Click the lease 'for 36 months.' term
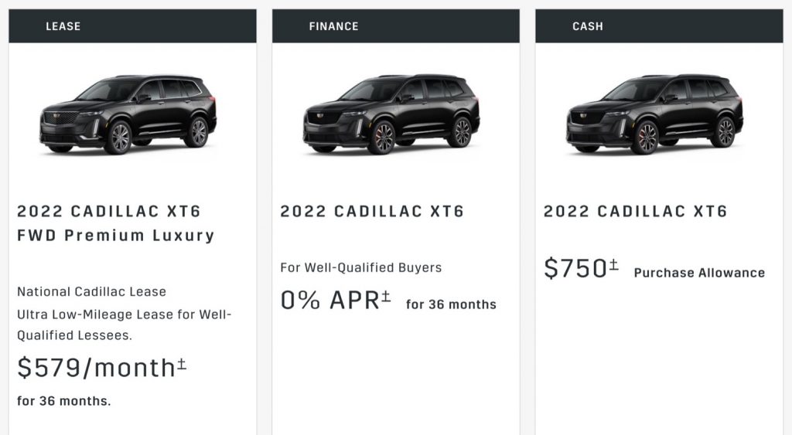The image size is (792, 435). [x=63, y=401]
